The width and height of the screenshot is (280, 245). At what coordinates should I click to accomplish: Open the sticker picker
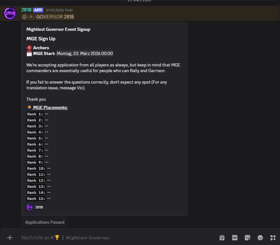point(248,237)
